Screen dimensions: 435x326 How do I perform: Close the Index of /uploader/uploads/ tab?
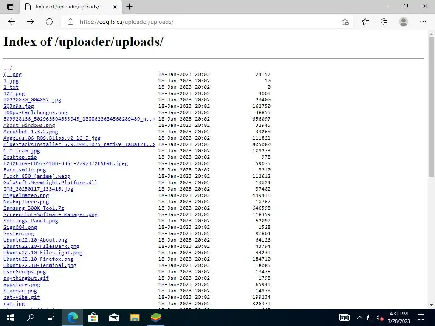[115, 7]
